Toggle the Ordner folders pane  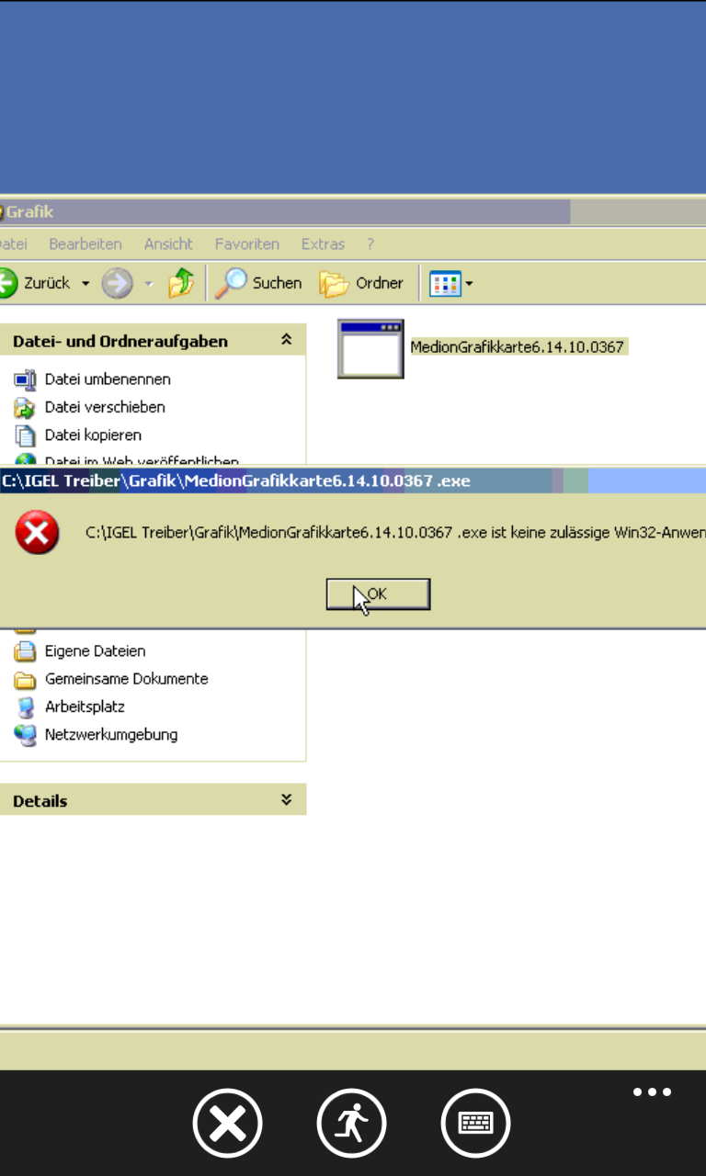(361, 283)
